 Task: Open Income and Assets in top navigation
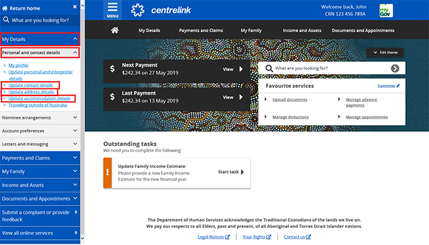302,30
